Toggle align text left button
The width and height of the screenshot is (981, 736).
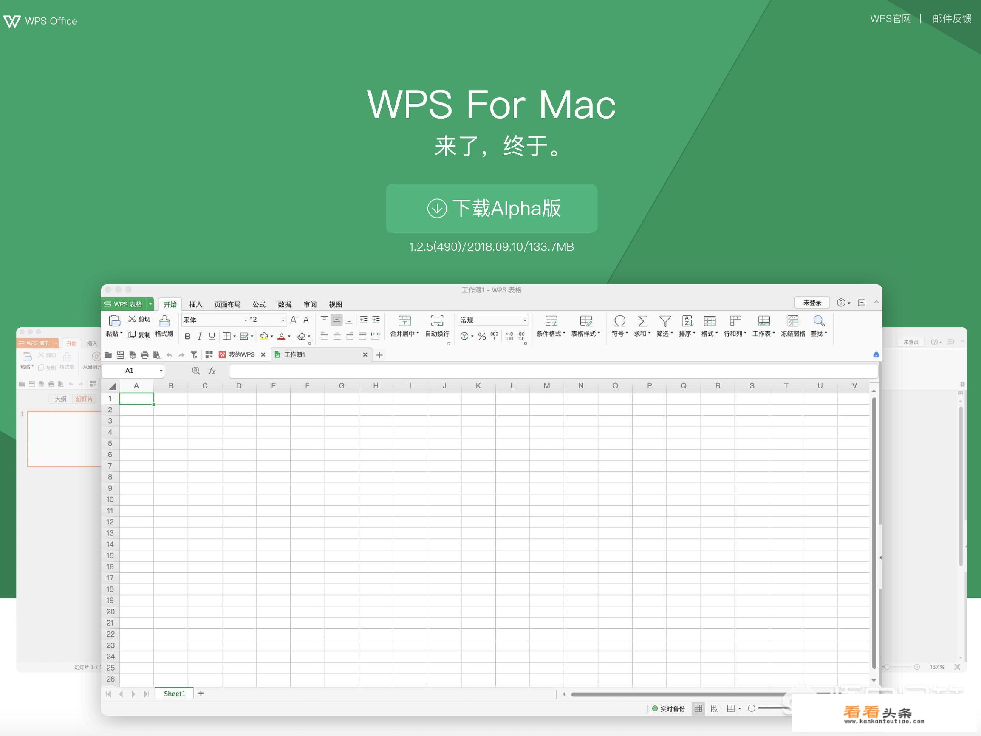pos(324,336)
